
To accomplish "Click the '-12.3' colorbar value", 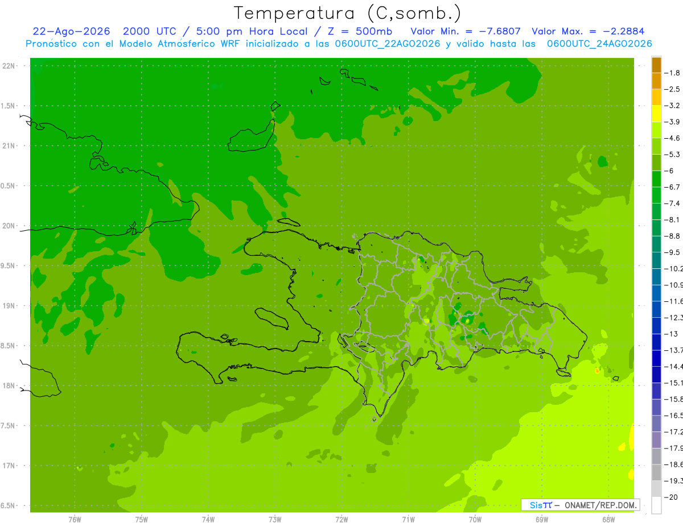I will point(673,317).
